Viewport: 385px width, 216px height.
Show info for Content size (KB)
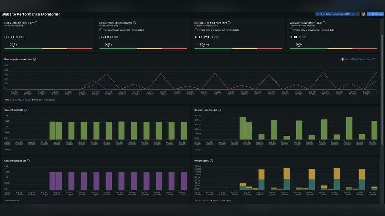pos(25,110)
